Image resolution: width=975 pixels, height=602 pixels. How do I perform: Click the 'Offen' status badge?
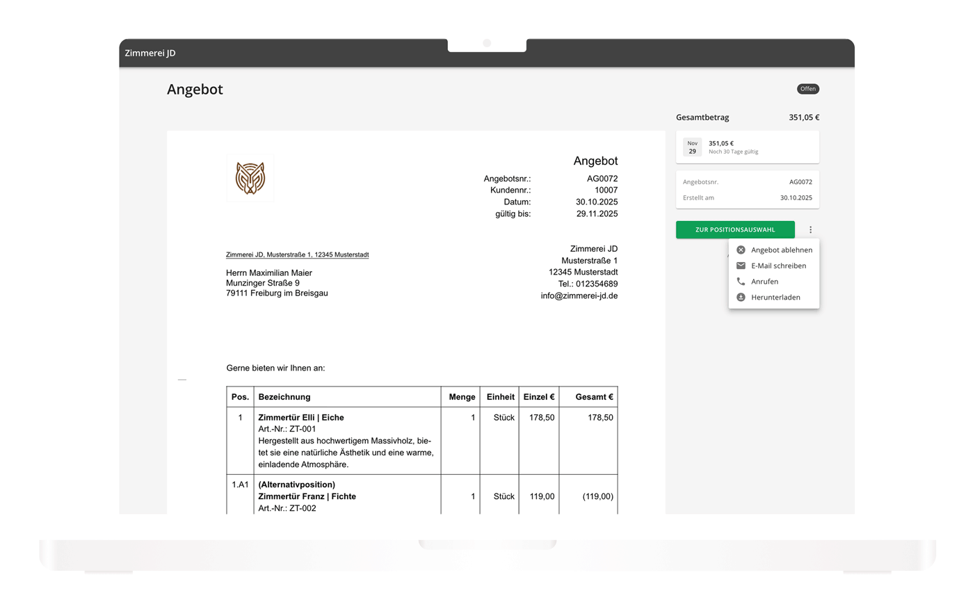tap(807, 89)
